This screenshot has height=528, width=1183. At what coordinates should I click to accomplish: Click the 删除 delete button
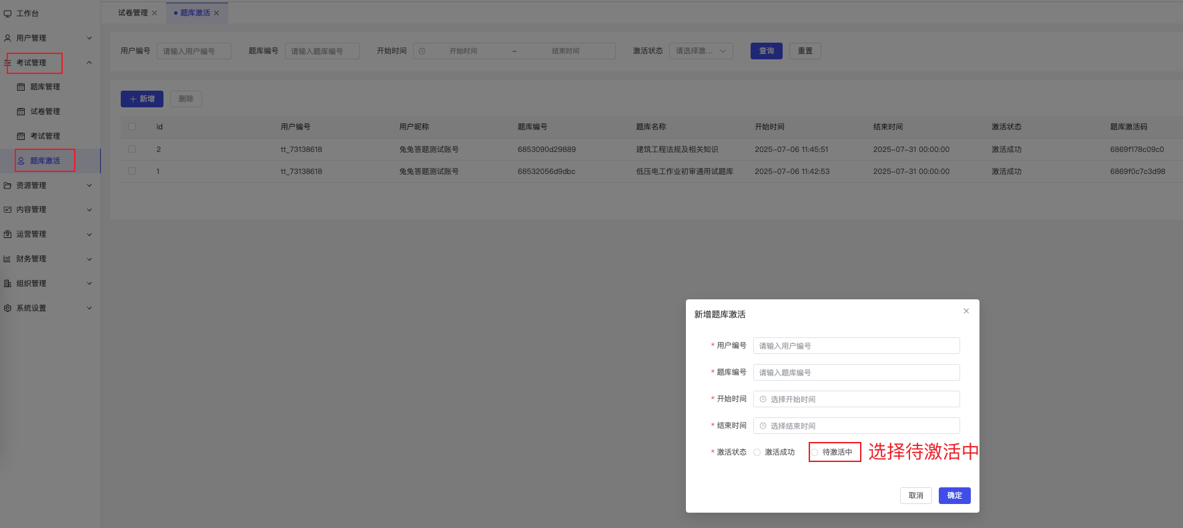(x=186, y=99)
